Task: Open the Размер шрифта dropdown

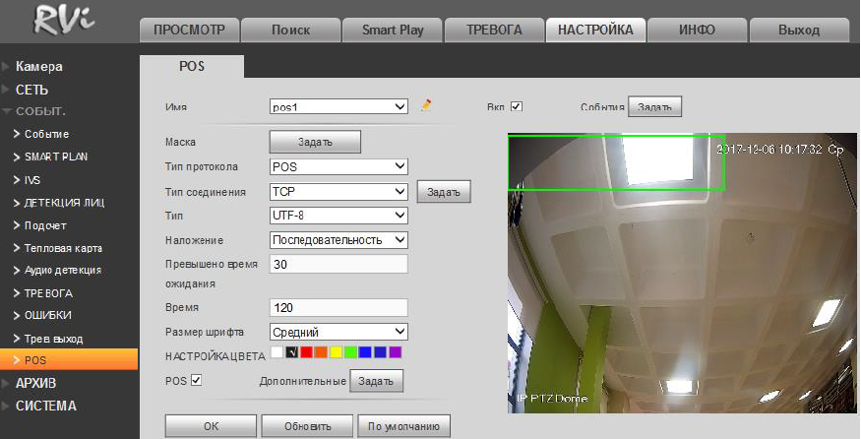Action: tap(338, 332)
